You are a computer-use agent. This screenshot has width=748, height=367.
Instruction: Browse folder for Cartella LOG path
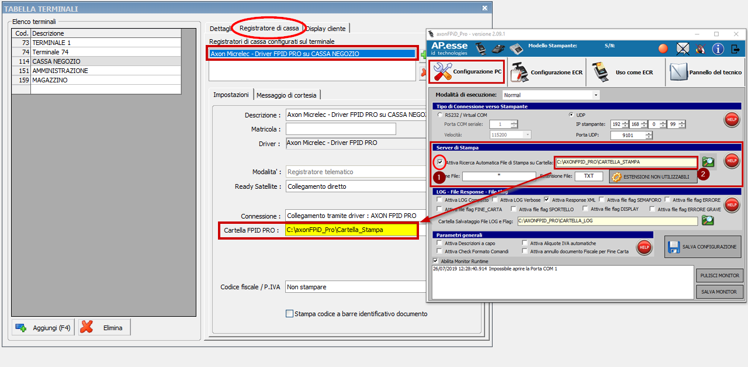click(708, 221)
